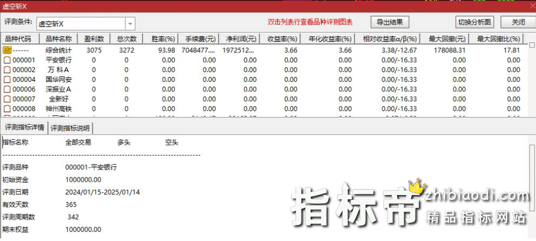Click the lower detail panel vertical scrollbar
The height and width of the screenshot is (241, 536).
tap(532, 177)
